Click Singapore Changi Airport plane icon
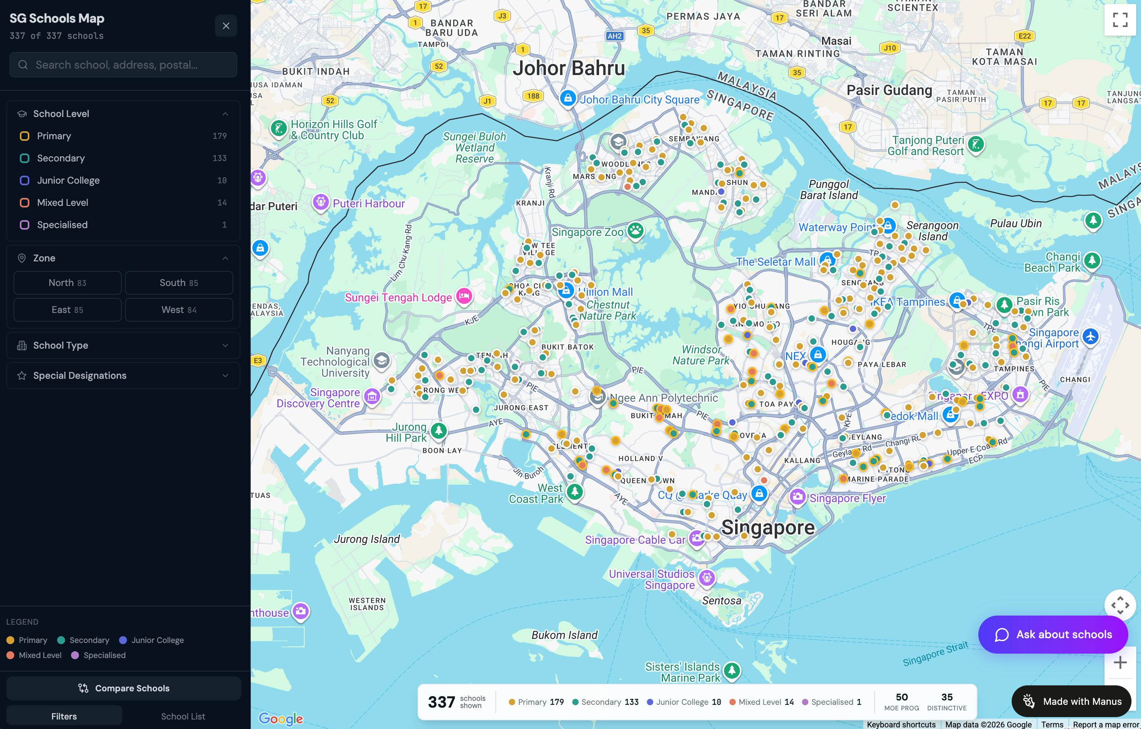 point(1091,336)
